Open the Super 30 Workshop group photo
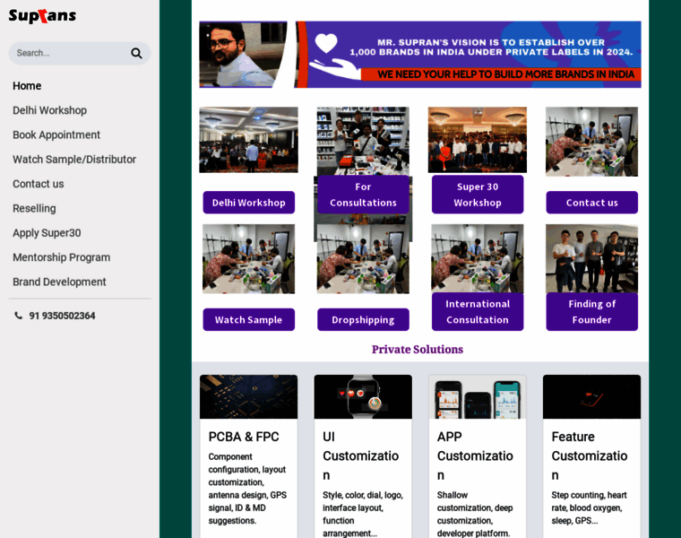Viewport: 681px width, 538px height. 478,140
